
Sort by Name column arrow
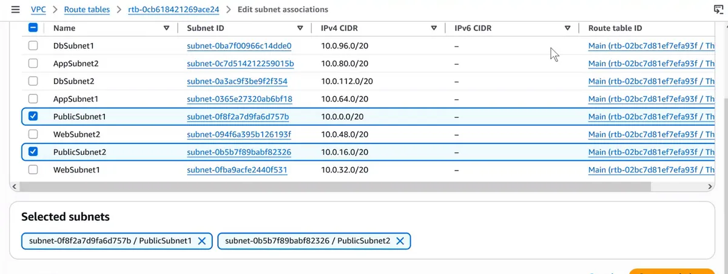(166, 28)
